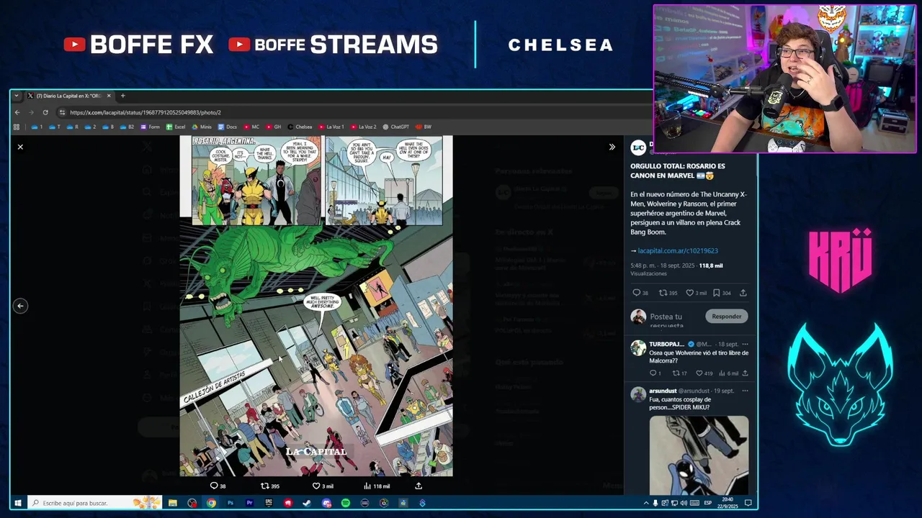This screenshot has height=518, width=922.
Task: Open the apps grid in bookmarks bar
Action: 16,127
